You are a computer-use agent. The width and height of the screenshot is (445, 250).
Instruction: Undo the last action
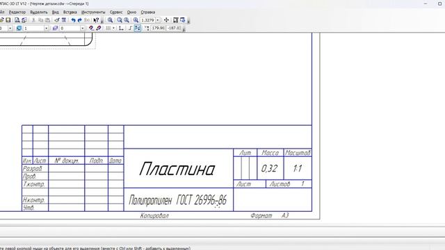[x=74, y=20]
